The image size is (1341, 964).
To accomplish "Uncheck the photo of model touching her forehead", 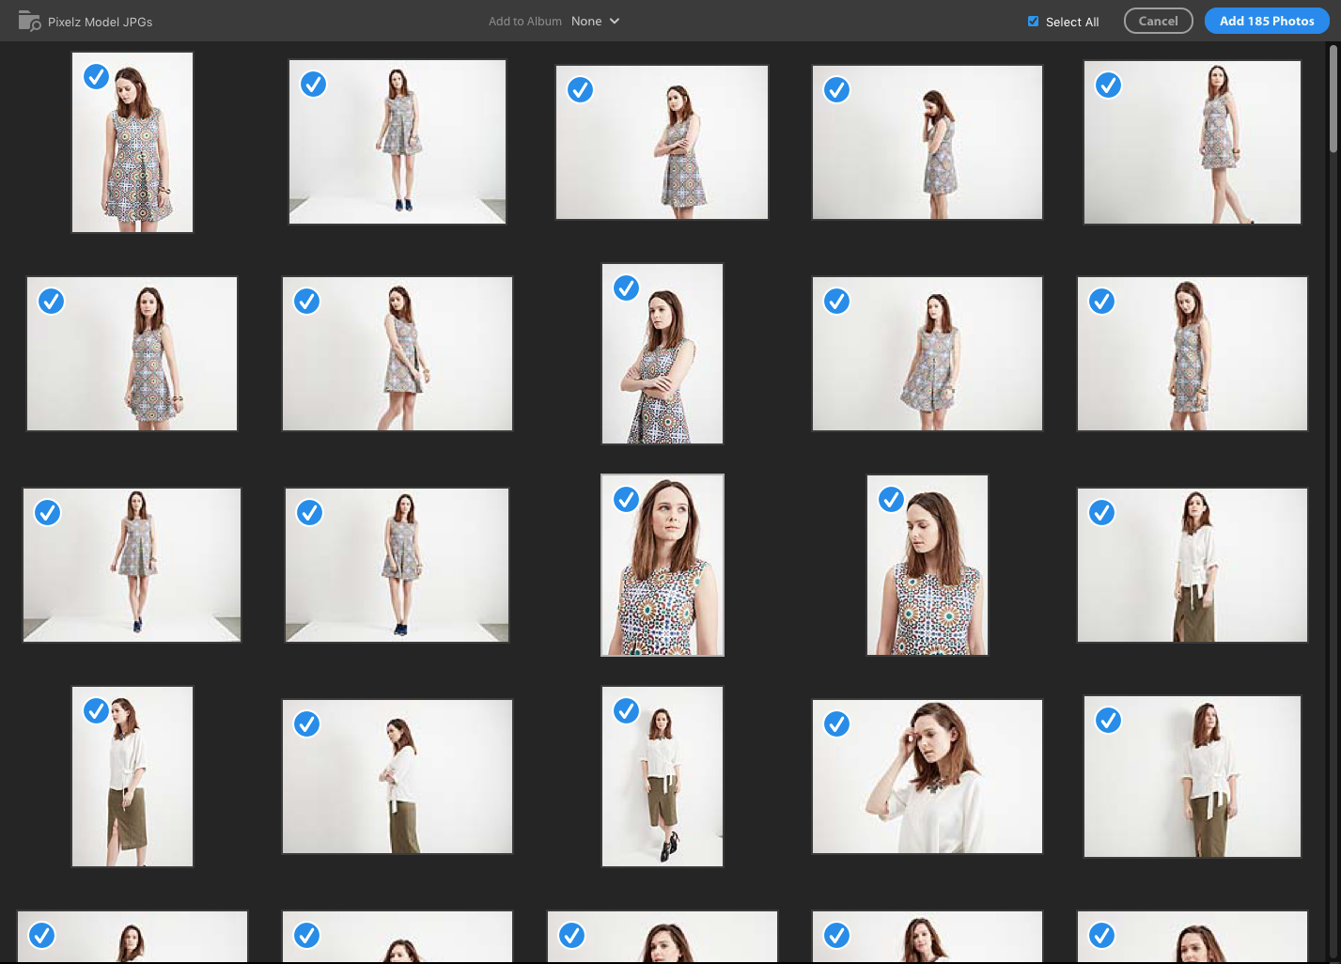I will pyautogui.click(x=836, y=724).
